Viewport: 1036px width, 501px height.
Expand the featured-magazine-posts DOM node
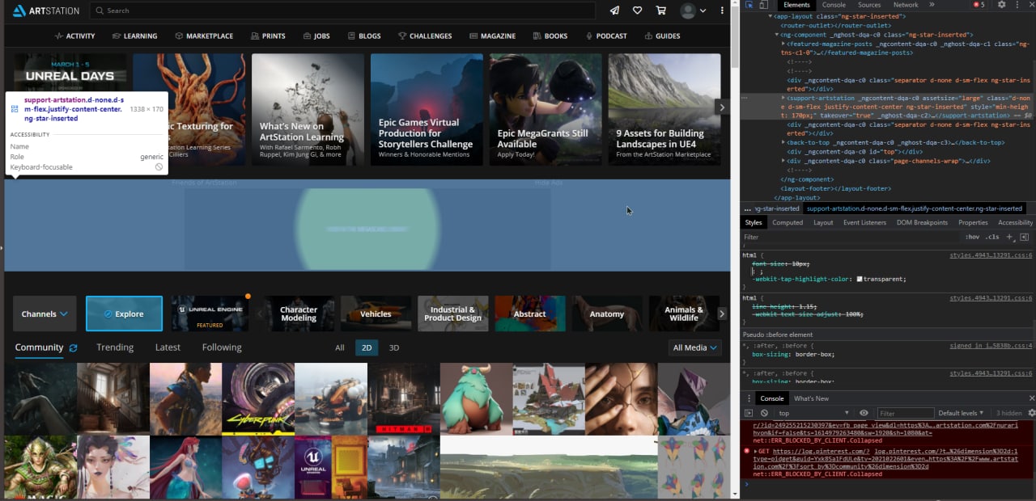coord(783,44)
